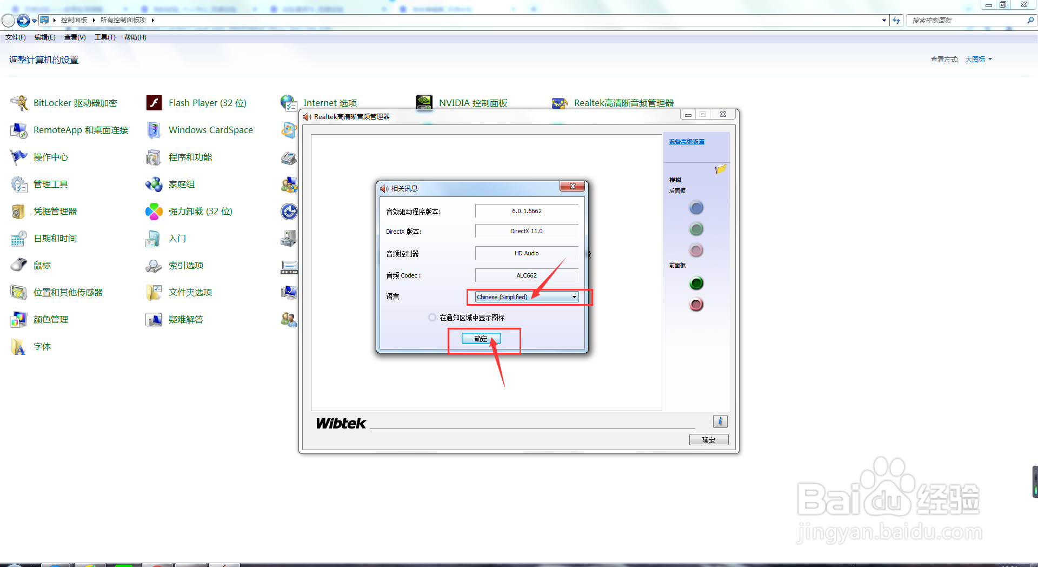The height and width of the screenshot is (567, 1038).
Task: Open Internet 选项 icon
Action: coord(289,103)
